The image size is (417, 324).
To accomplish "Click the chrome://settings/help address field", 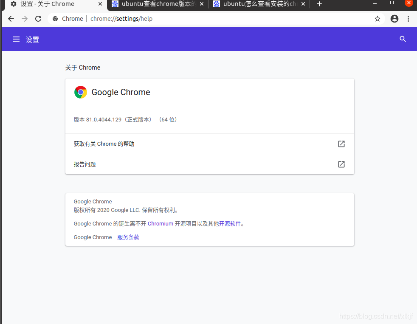I will tap(215, 19).
